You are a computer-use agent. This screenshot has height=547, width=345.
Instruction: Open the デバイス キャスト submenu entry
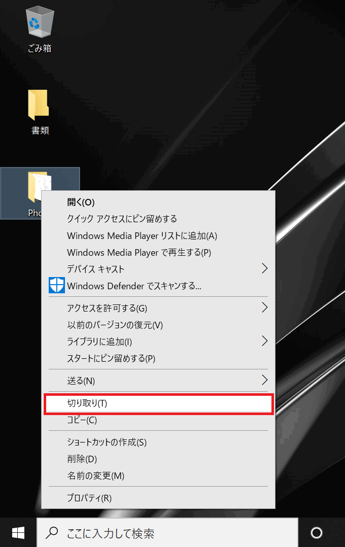[x=158, y=269]
